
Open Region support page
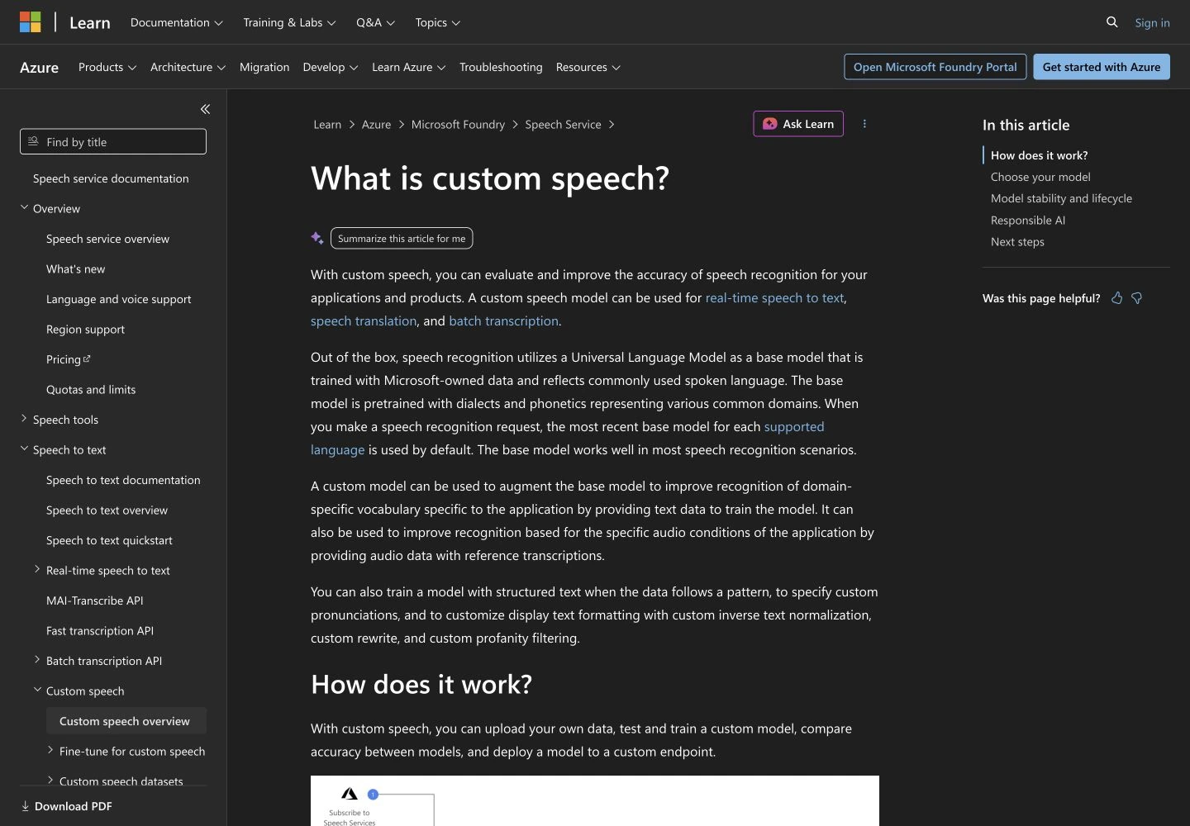(x=85, y=329)
